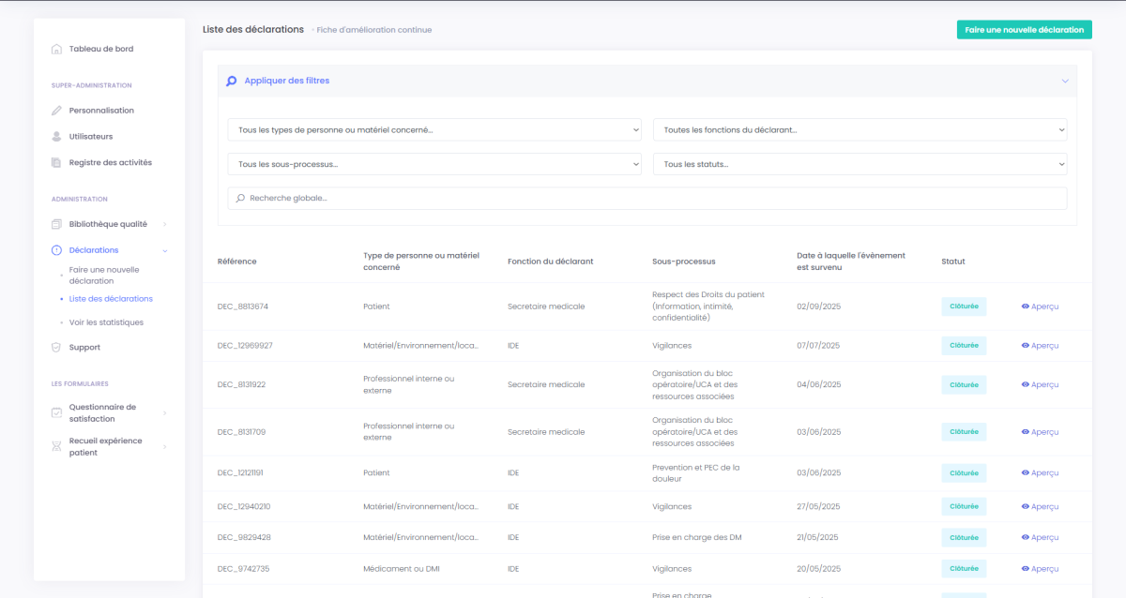Image resolution: width=1126 pixels, height=598 pixels.
Task: Click the Registre des activités document icon
Action: tap(56, 163)
